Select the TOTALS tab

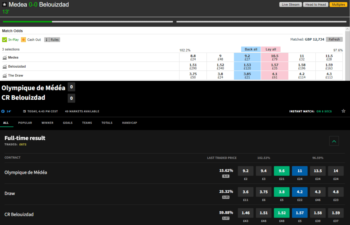(x=107, y=123)
